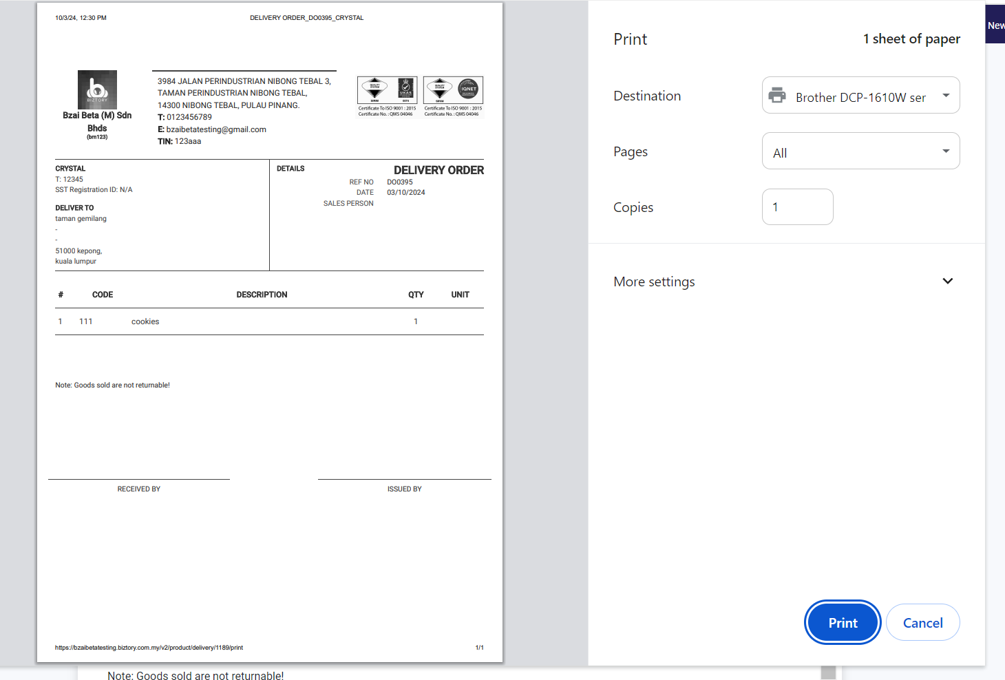This screenshot has width=1005, height=680.
Task: Click the Copies input field
Action: pos(797,206)
